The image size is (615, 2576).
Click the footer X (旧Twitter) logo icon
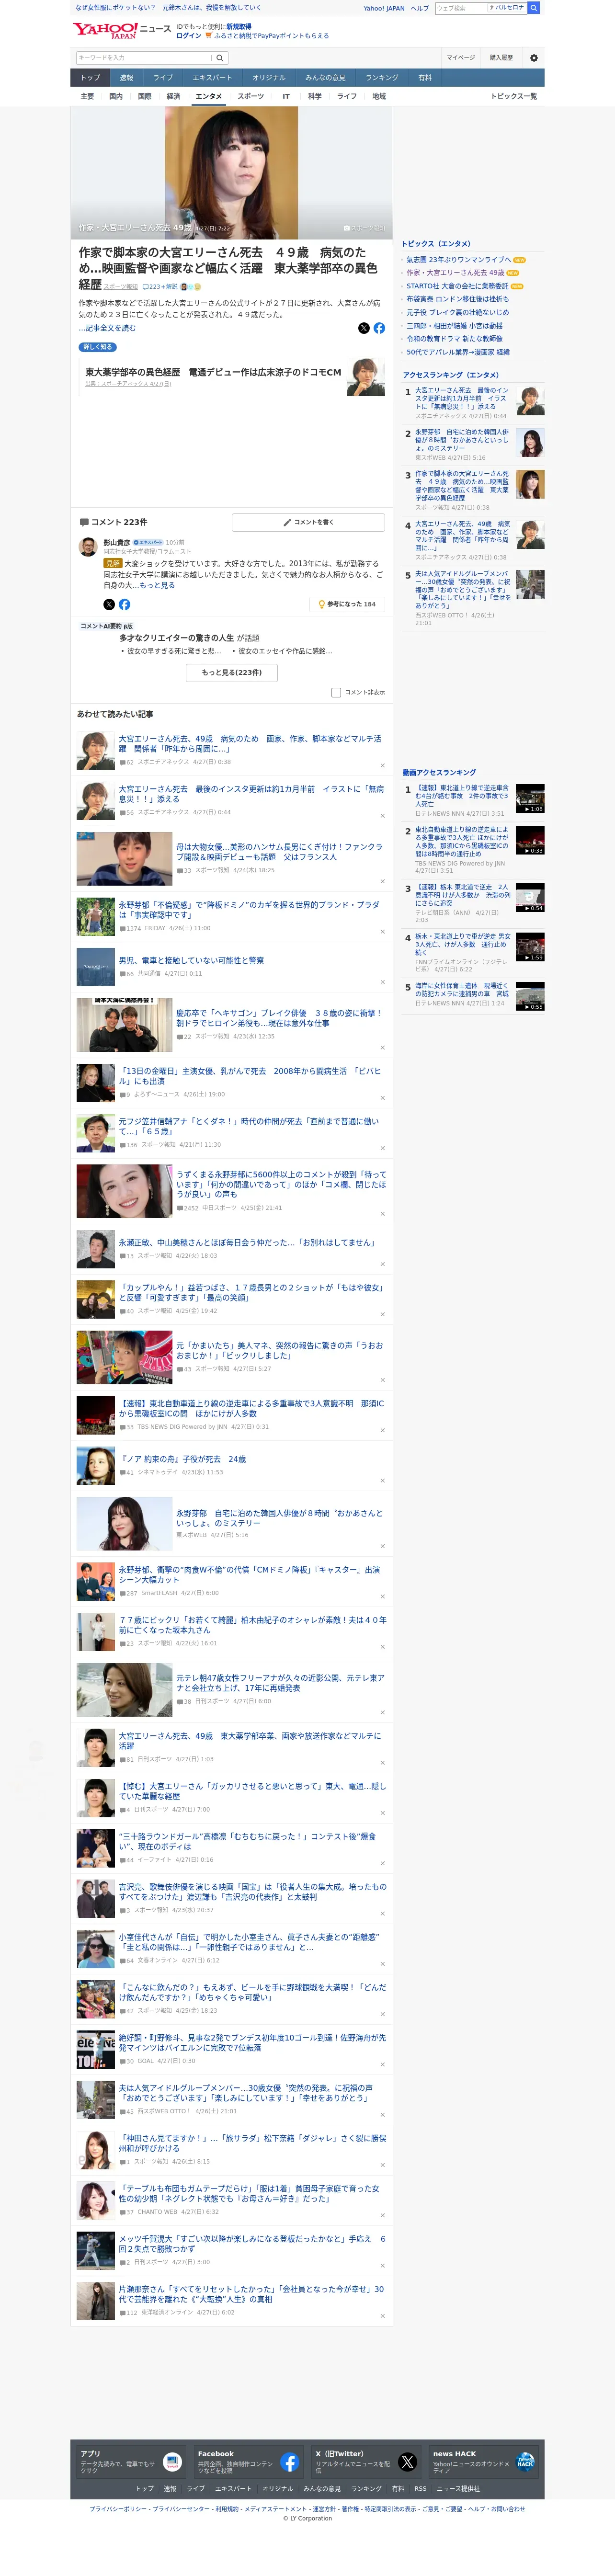tap(407, 2461)
